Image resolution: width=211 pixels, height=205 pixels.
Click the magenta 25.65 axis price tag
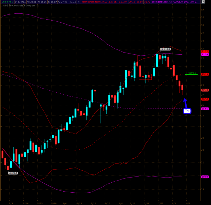pos(205,109)
